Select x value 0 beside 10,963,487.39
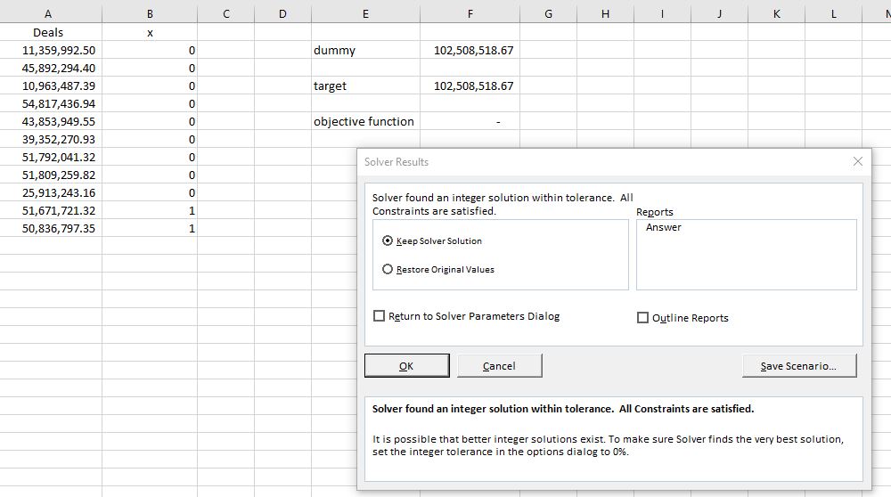Screen dimensions: 891x497 pos(150,86)
